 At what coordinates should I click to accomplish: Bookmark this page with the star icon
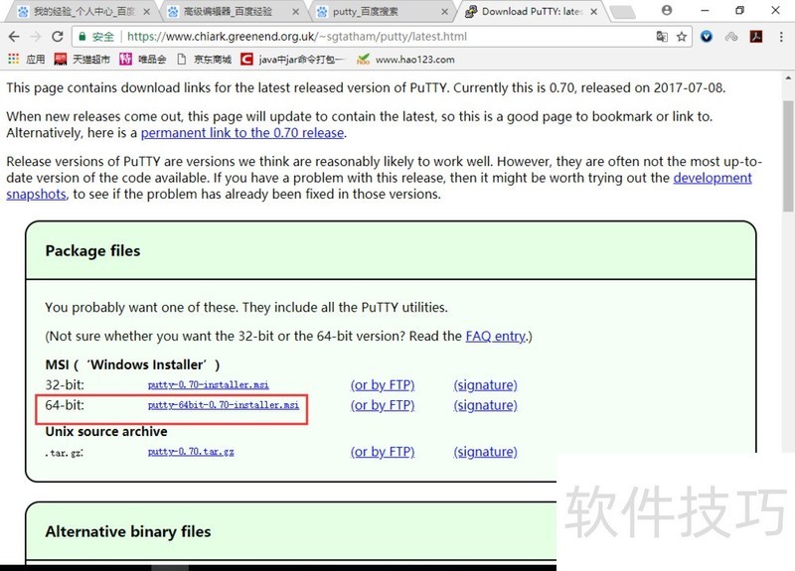pyautogui.click(x=682, y=37)
